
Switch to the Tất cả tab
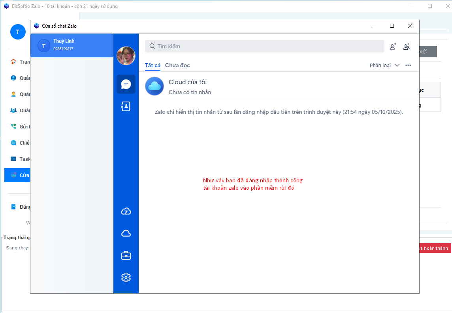click(x=153, y=65)
